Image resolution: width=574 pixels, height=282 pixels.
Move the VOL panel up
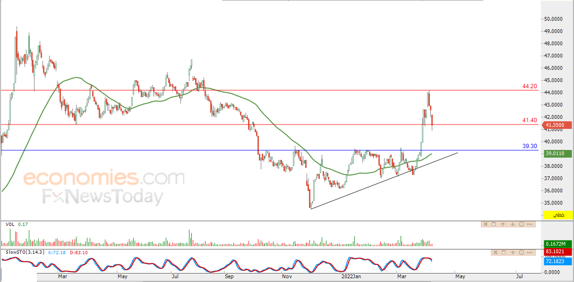point(503,224)
